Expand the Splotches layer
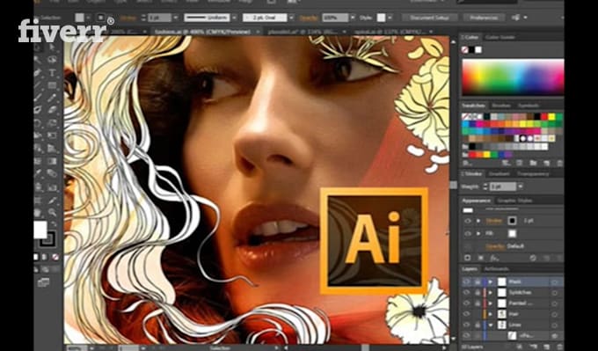The width and height of the screenshot is (598, 351). pyautogui.click(x=491, y=292)
